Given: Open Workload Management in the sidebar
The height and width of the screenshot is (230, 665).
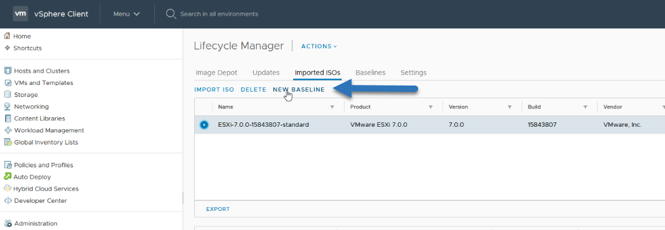Looking at the screenshot, I should click(x=49, y=130).
